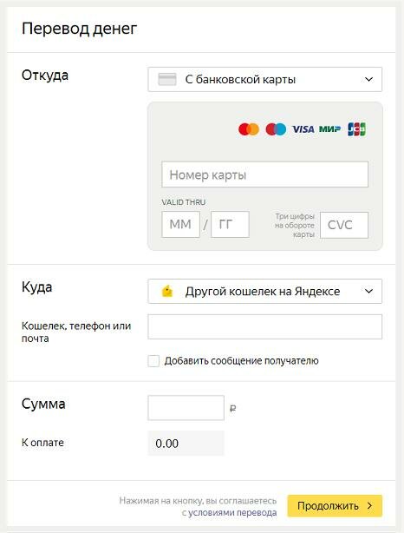
Task: Click the ГГ expiry year field
Action: pos(230,224)
